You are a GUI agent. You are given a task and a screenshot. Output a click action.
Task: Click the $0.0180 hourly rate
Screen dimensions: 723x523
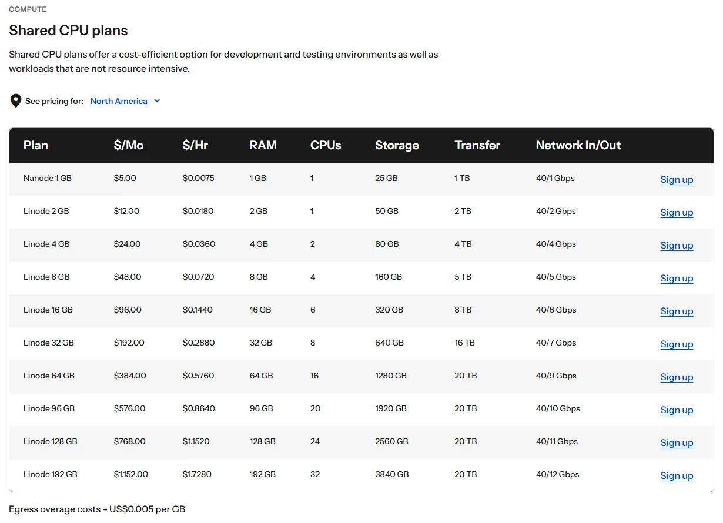pyautogui.click(x=198, y=211)
